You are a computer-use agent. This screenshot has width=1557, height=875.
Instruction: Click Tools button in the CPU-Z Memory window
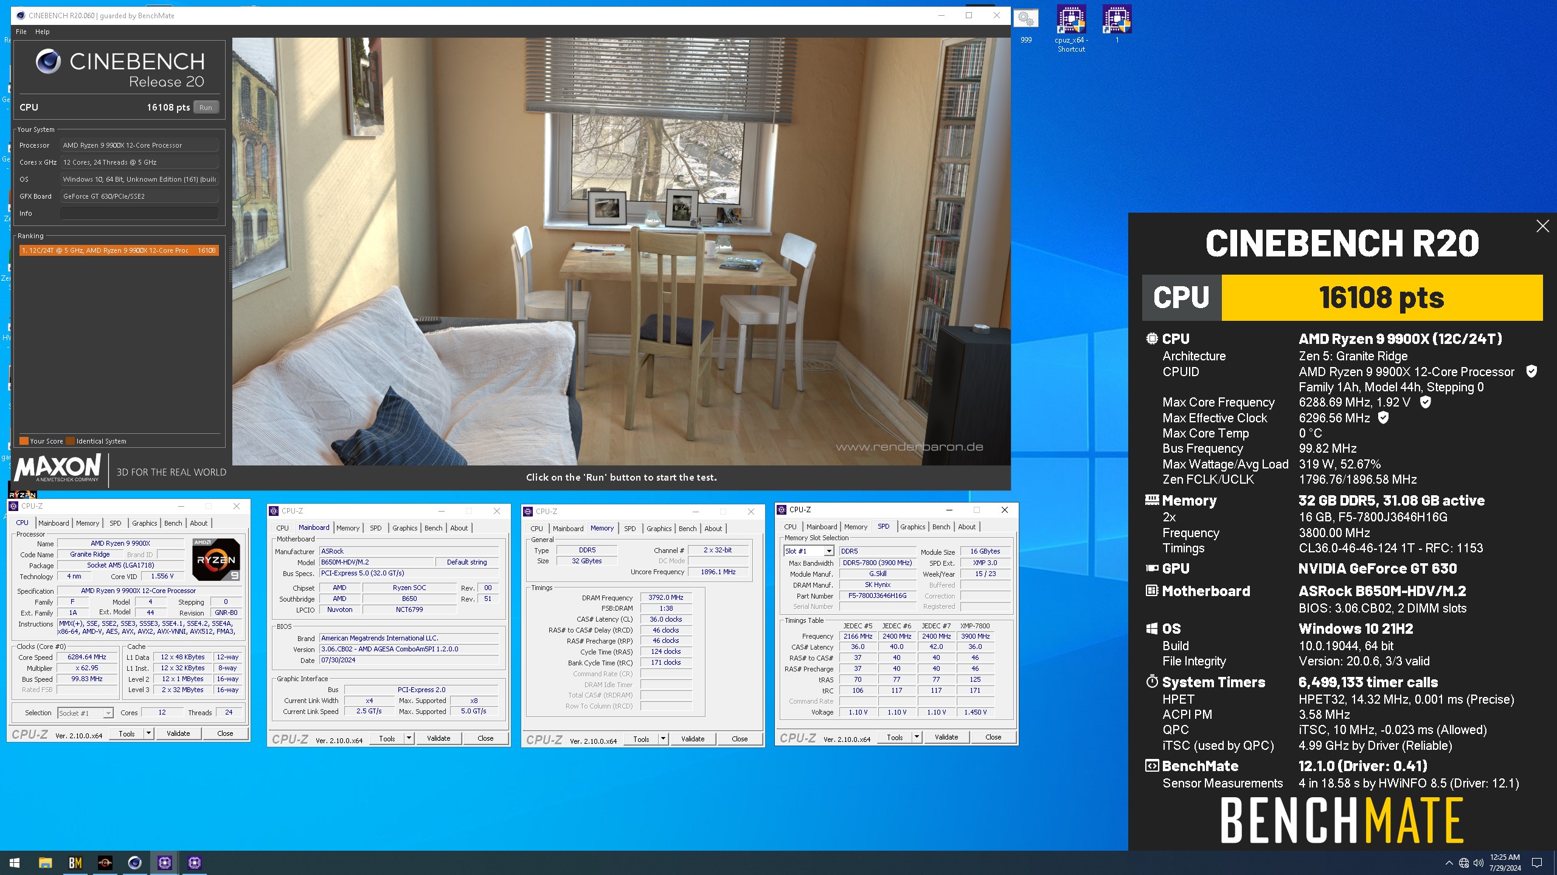(641, 739)
